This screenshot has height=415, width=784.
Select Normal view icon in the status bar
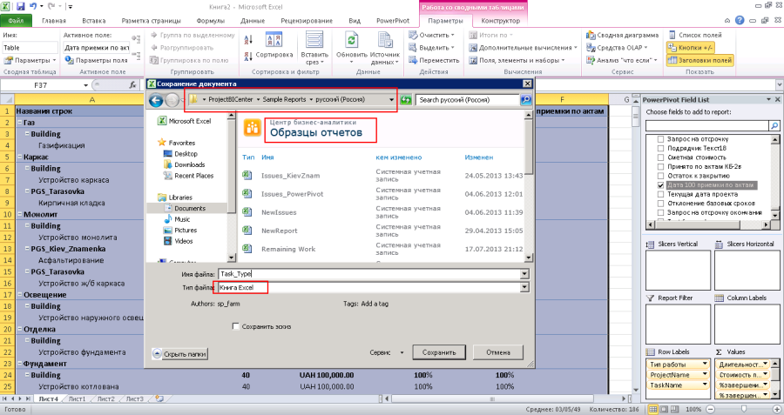click(652, 409)
